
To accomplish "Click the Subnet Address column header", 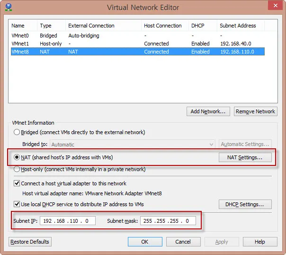I will [x=241, y=26].
